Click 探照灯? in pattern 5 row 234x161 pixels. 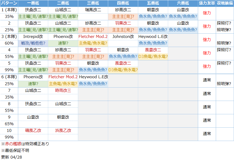[x=224, y=63]
